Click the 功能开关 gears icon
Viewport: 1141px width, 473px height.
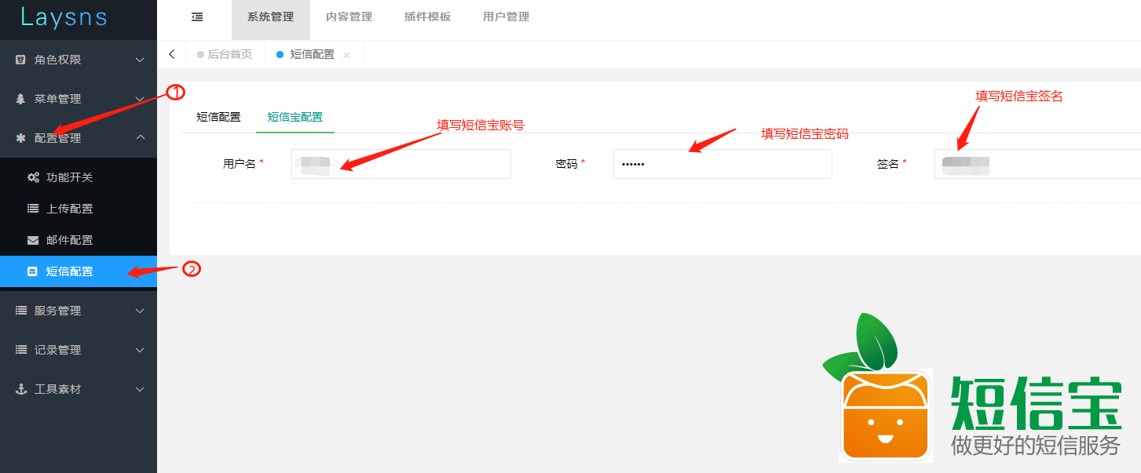tap(33, 177)
